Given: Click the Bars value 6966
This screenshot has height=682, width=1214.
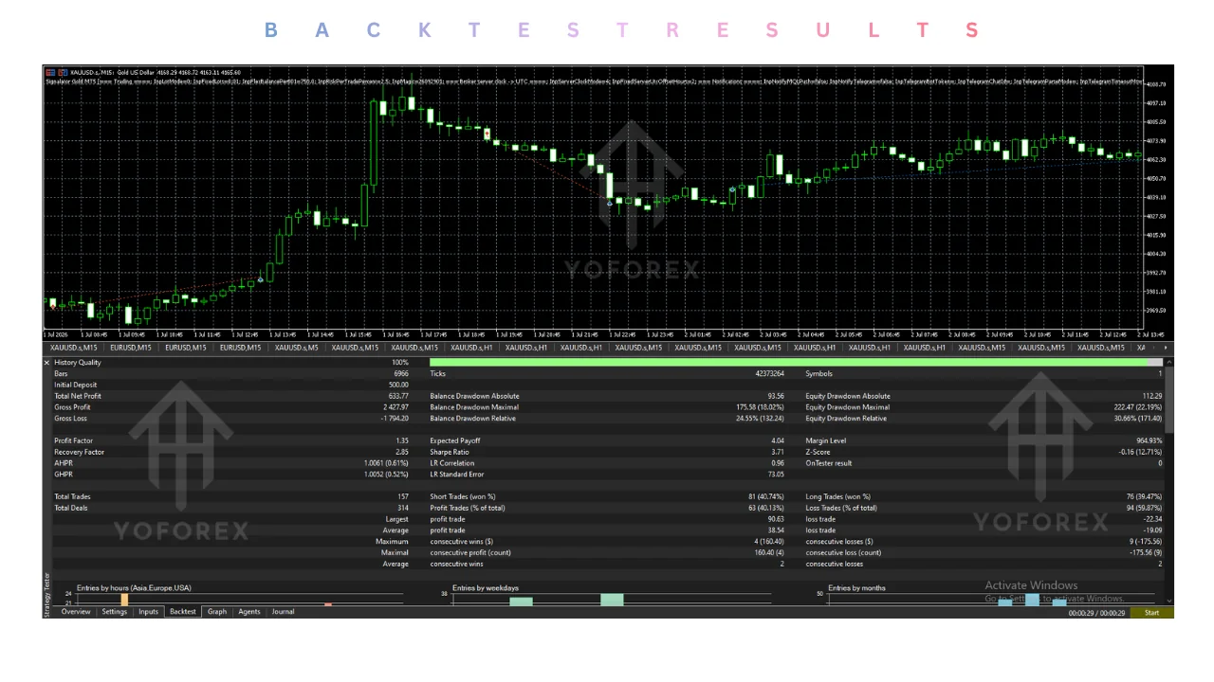Looking at the screenshot, I should tap(402, 374).
